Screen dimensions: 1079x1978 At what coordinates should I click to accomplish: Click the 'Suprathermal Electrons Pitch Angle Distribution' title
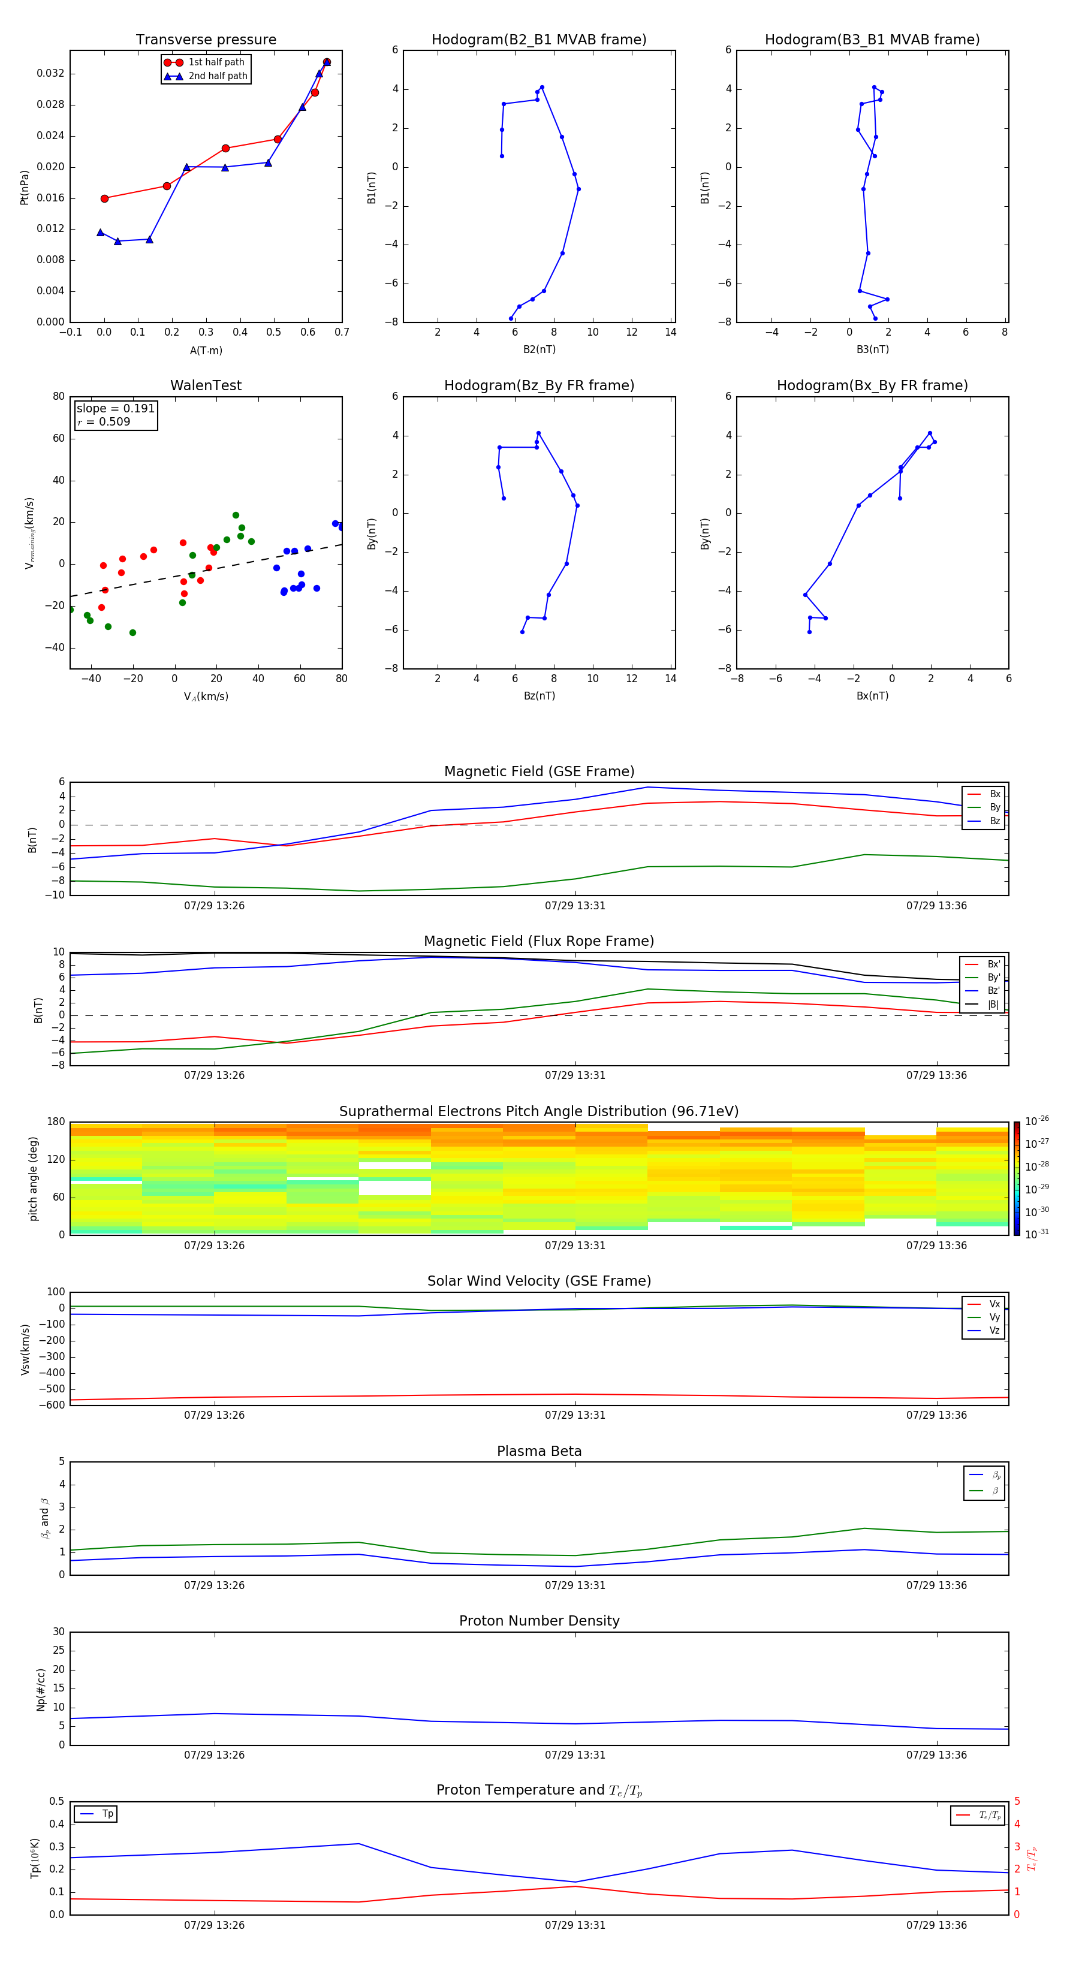pos(539,1111)
